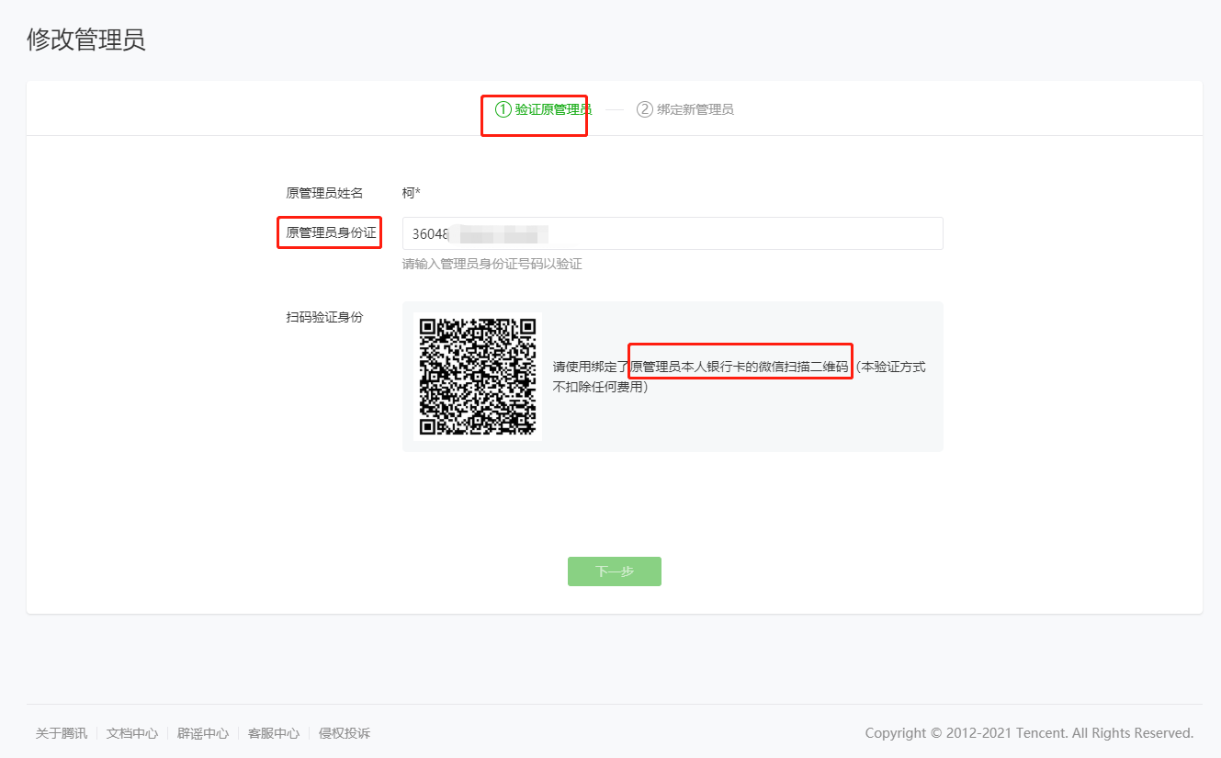1221x758 pixels.
Task: Open the 客服中心 footer link
Action: [x=274, y=733]
